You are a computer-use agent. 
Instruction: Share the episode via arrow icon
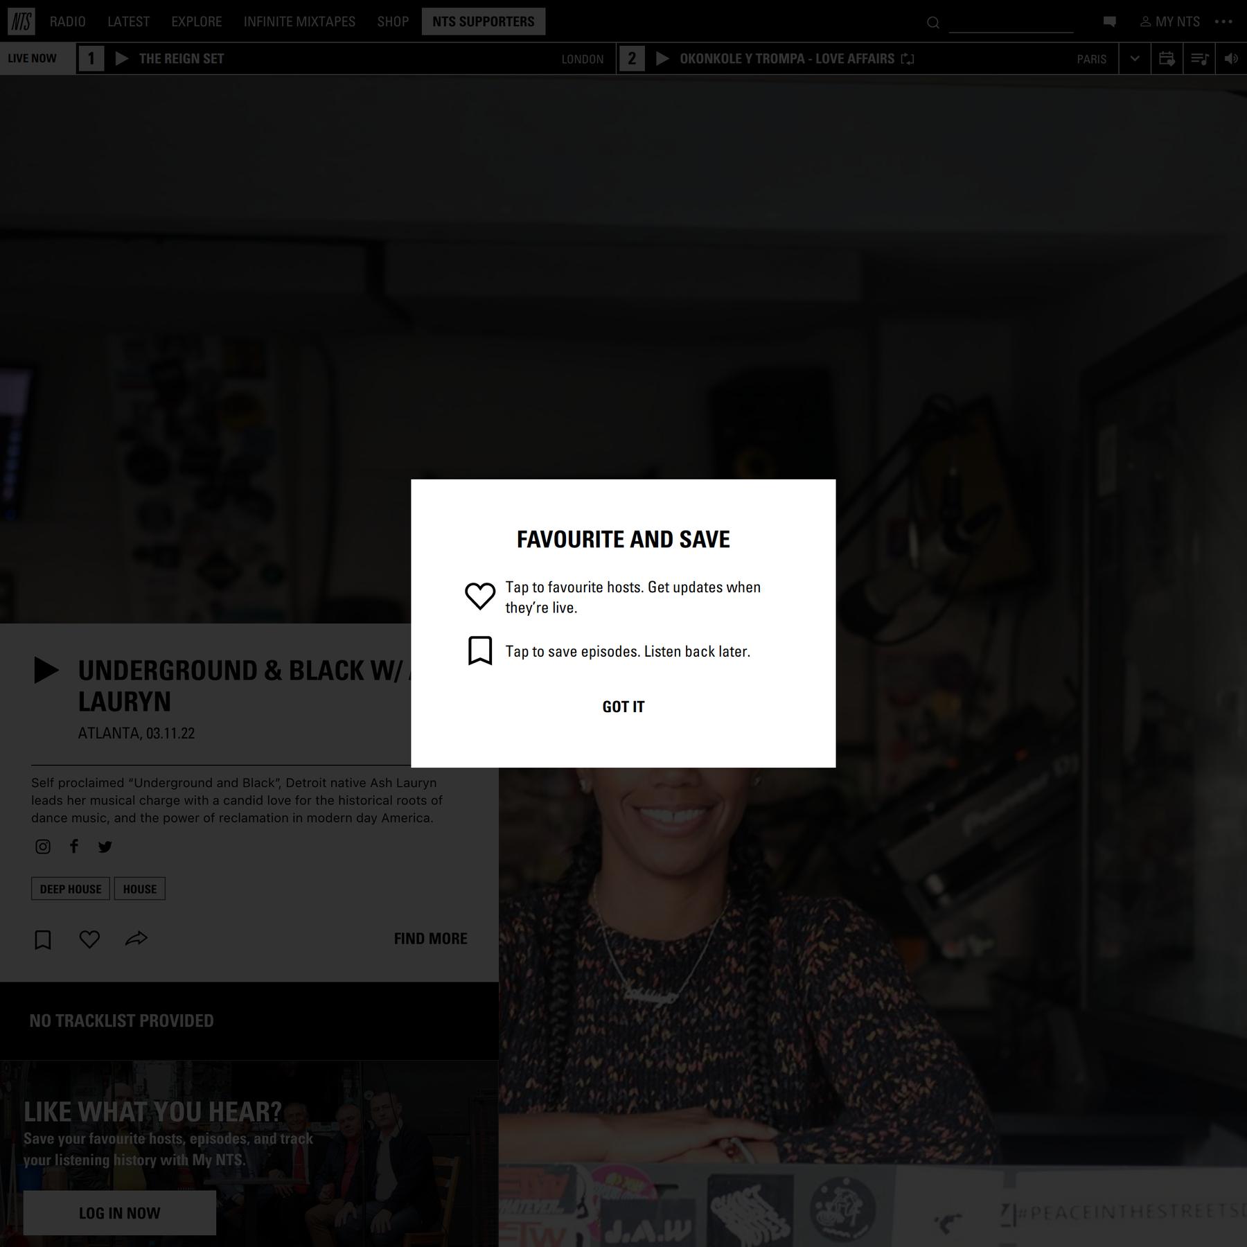click(x=136, y=939)
